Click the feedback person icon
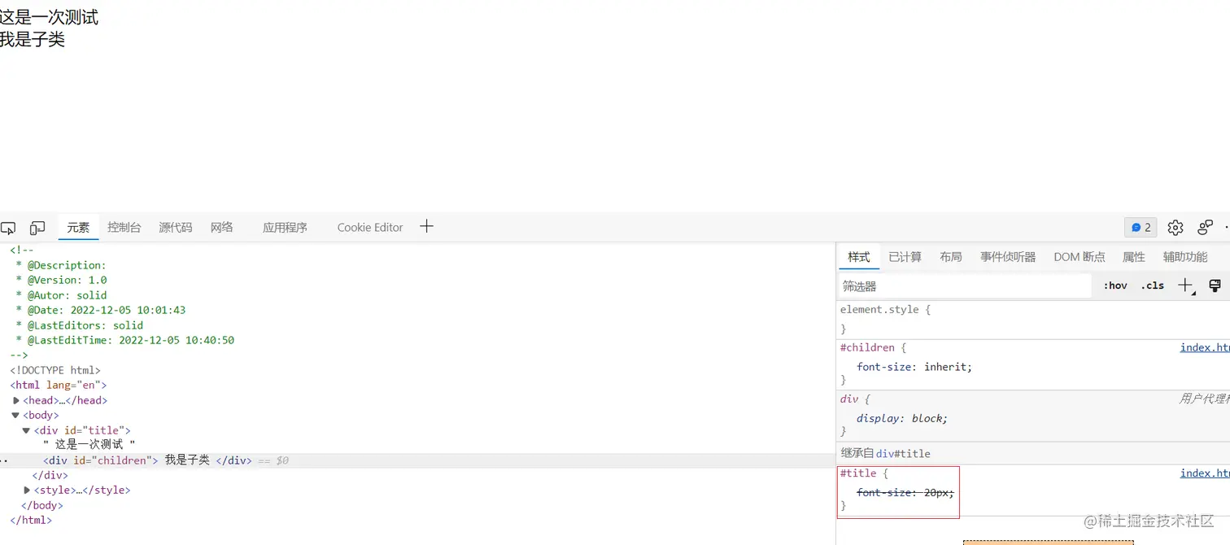1230x545 pixels. tap(1205, 228)
